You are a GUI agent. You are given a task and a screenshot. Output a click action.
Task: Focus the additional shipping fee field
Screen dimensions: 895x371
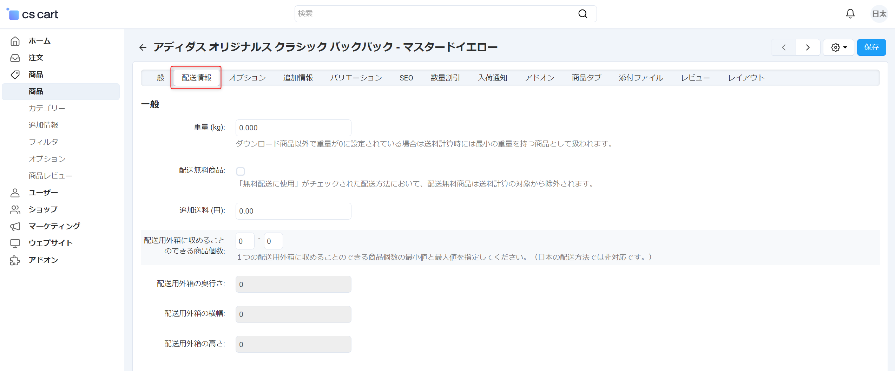click(x=293, y=211)
